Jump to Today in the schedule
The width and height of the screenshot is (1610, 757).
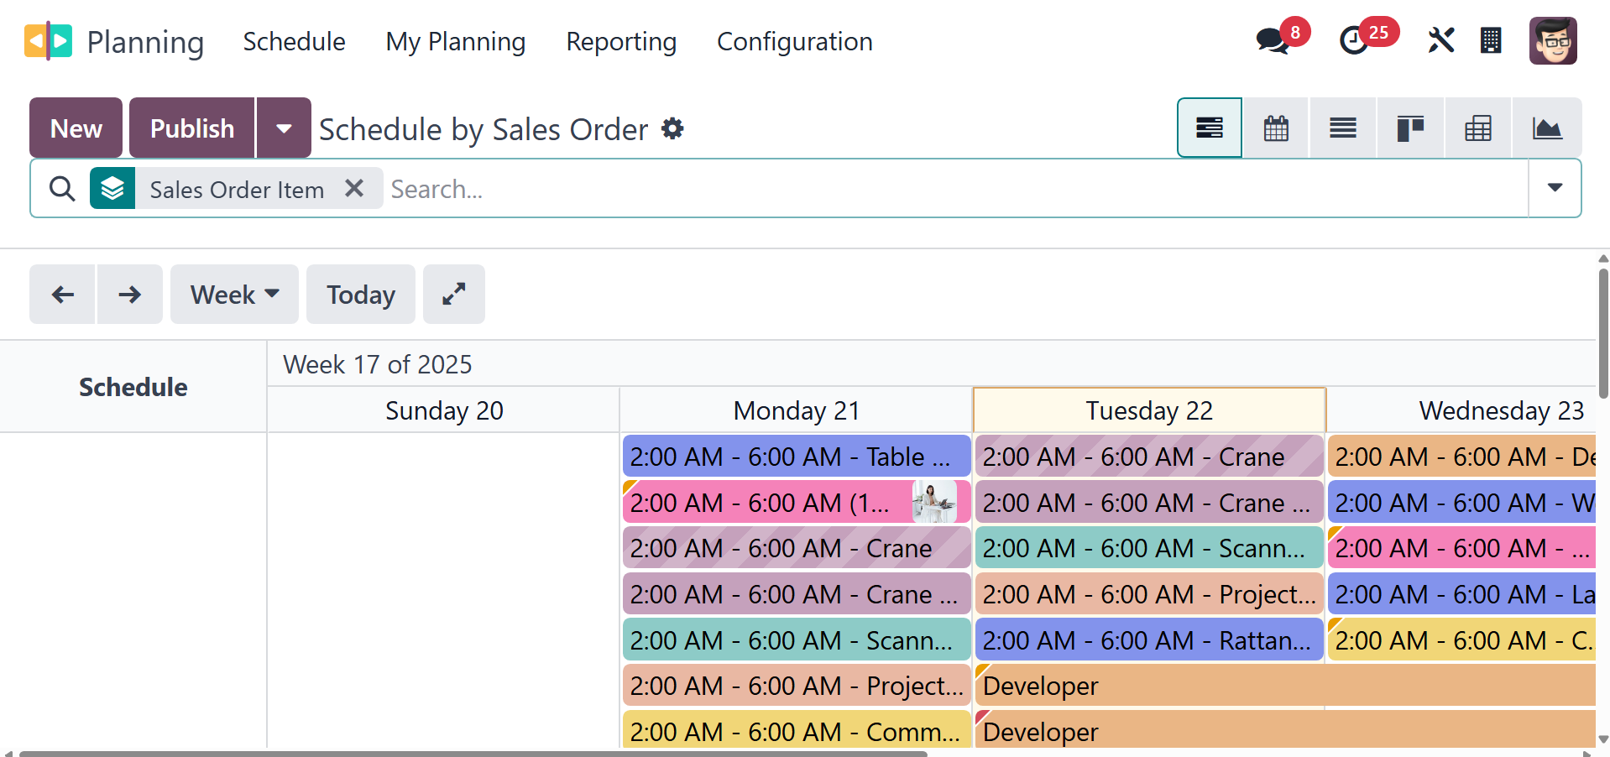[x=360, y=295]
